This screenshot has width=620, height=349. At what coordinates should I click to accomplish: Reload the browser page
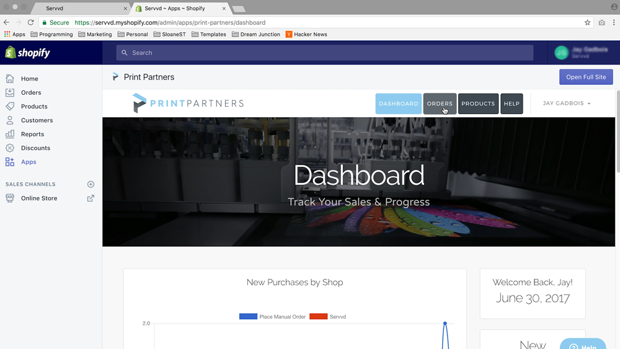(30, 22)
